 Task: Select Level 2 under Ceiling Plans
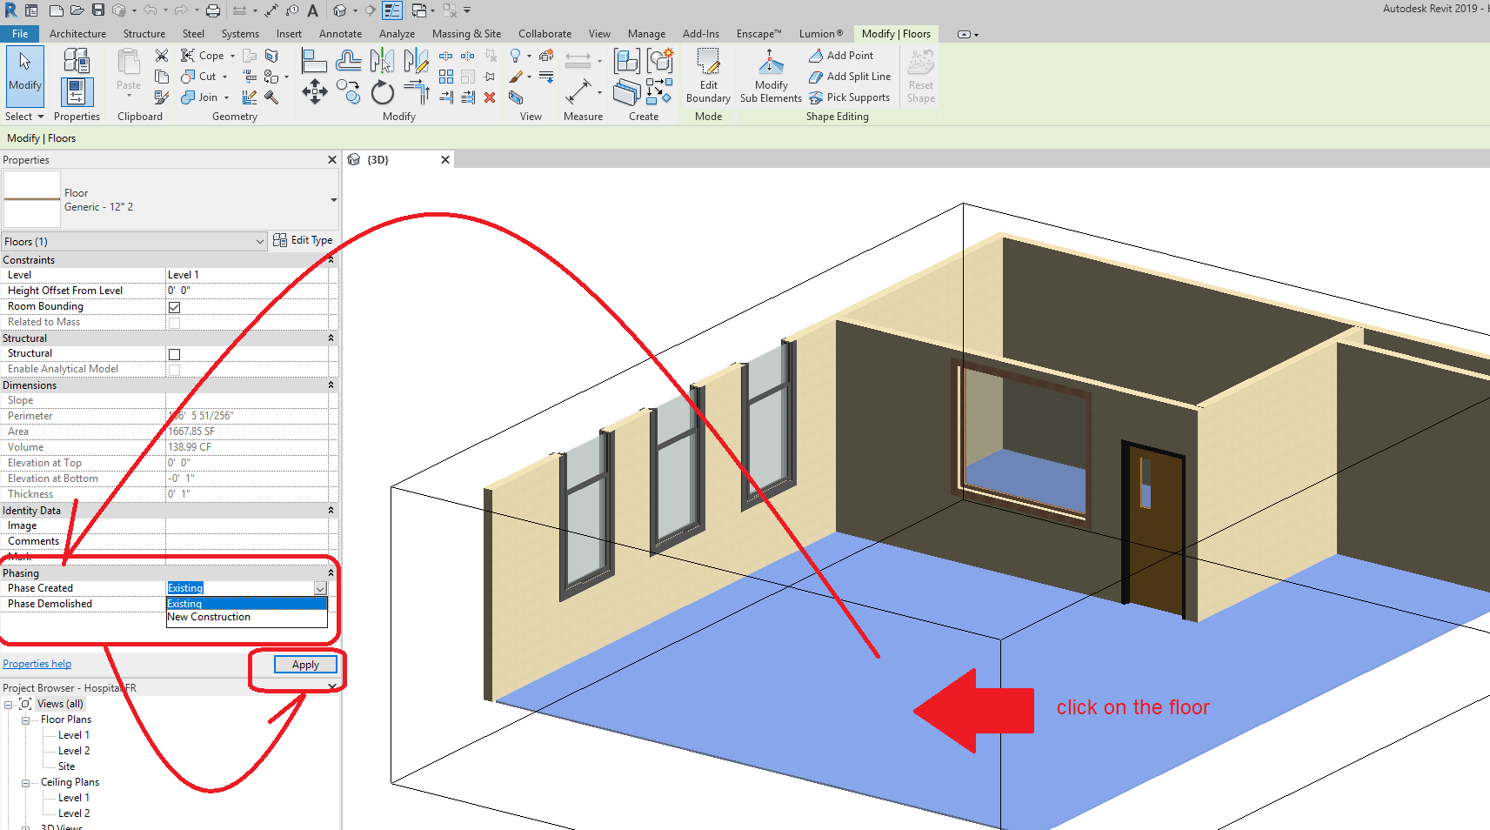(x=72, y=813)
